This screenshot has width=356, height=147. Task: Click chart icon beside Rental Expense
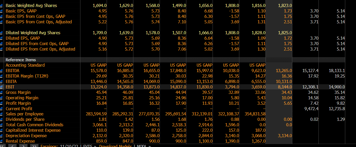1,141
